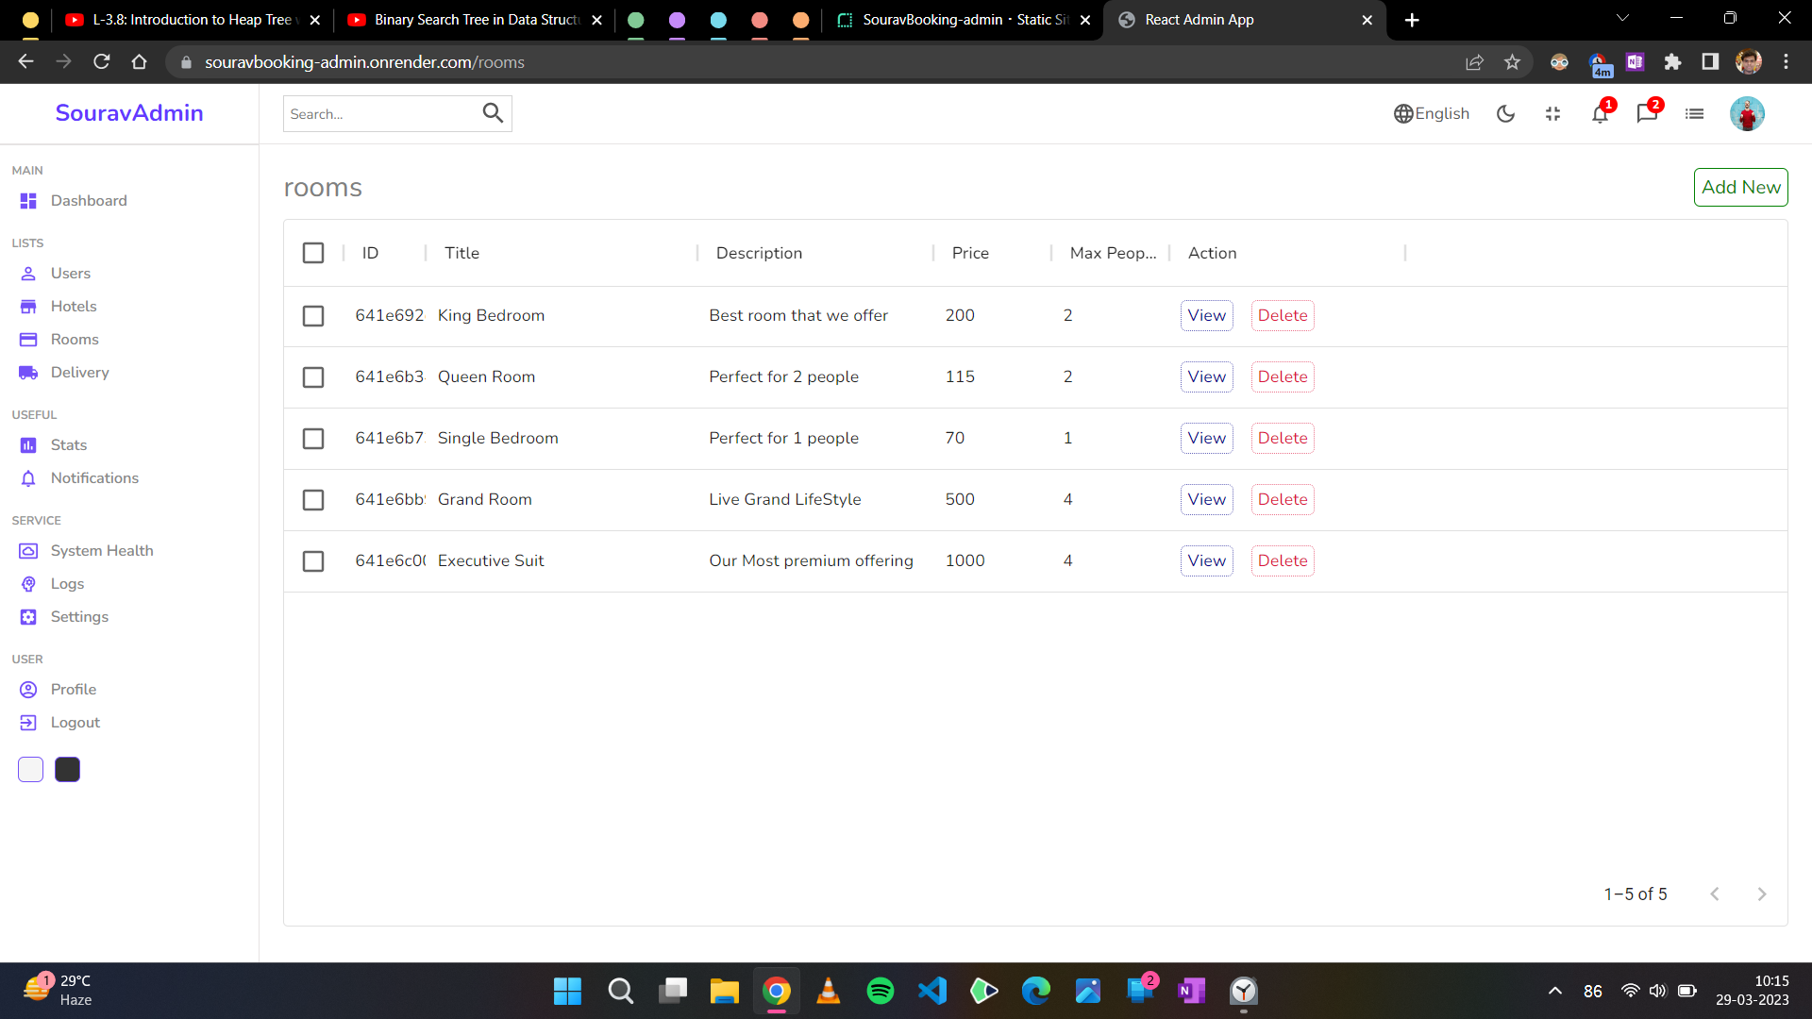Click the English language globe icon
The width and height of the screenshot is (1812, 1019).
[x=1403, y=114]
